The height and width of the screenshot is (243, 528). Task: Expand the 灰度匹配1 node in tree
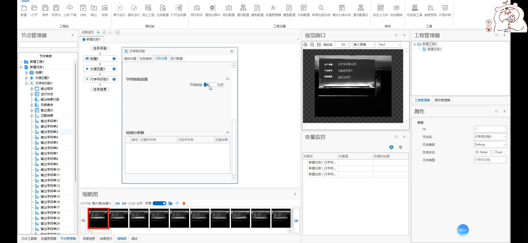[x=27, y=78]
